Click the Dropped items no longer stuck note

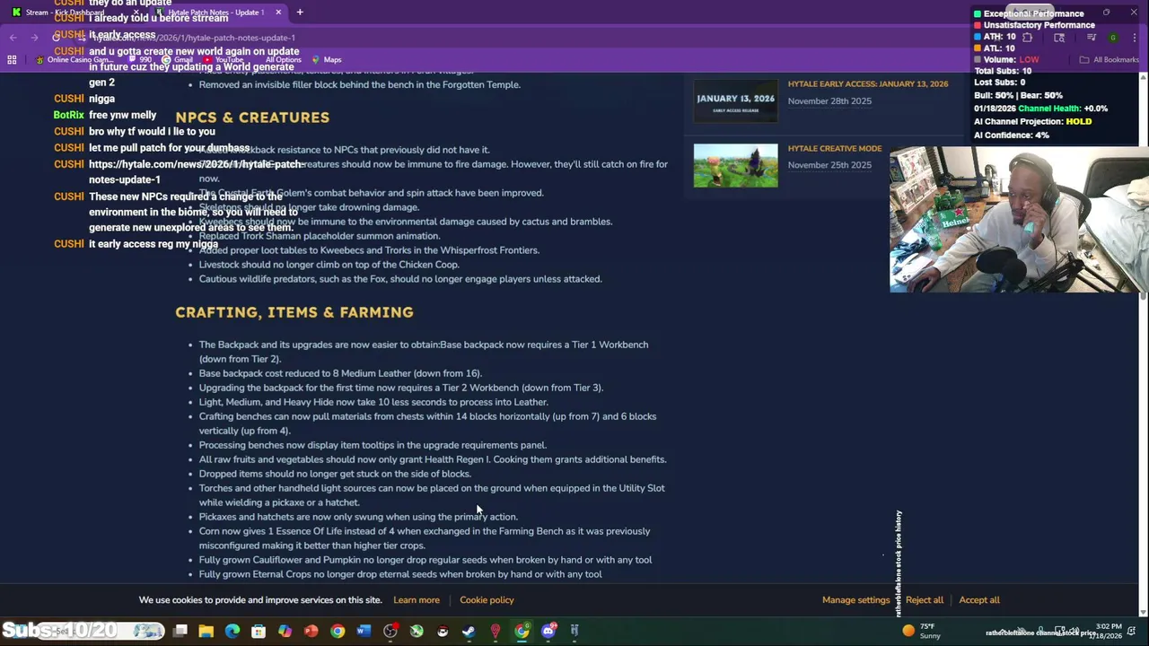pos(335,474)
